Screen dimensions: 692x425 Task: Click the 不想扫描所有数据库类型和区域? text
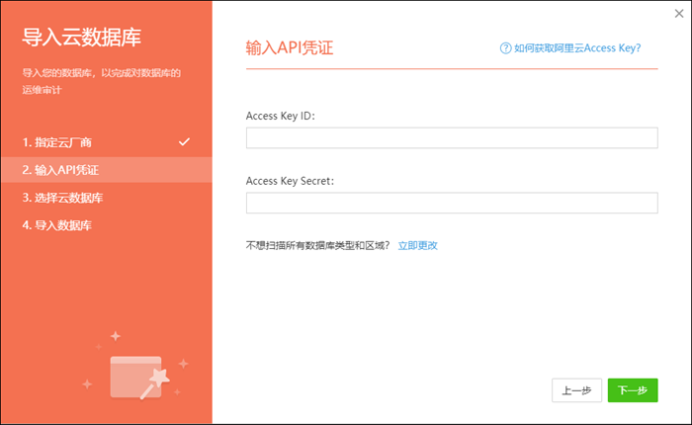(x=317, y=245)
